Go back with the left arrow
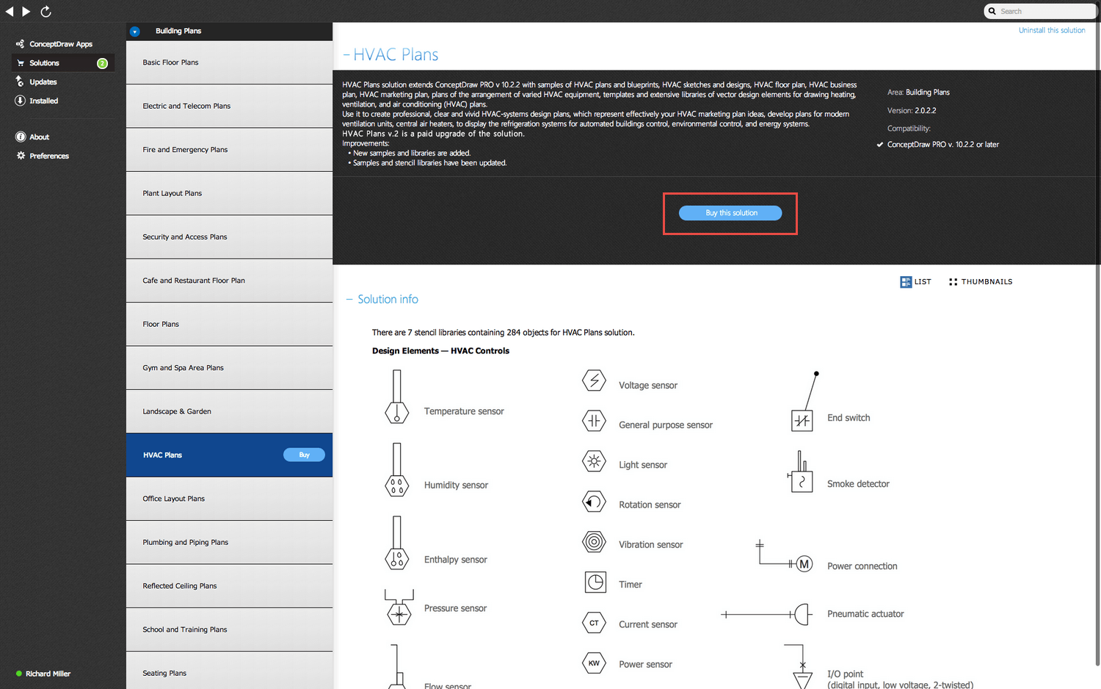 [10, 11]
